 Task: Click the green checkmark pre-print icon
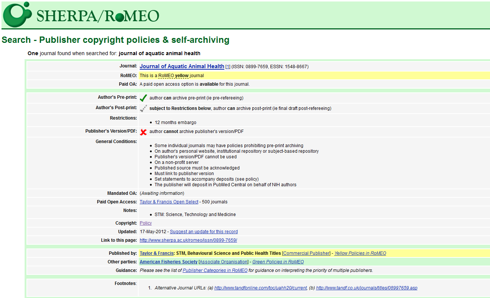point(143,98)
